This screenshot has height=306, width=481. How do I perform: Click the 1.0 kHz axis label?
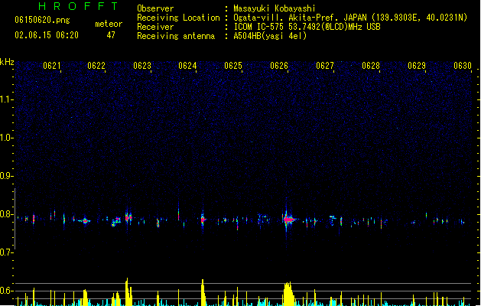tap(6, 138)
